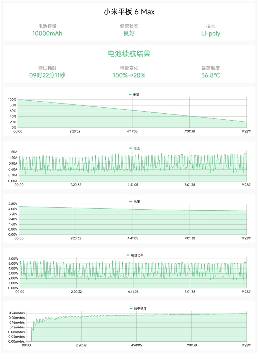Click the 0.30A axis label
The height and width of the screenshot is (353, 258).
(x=13, y=175)
